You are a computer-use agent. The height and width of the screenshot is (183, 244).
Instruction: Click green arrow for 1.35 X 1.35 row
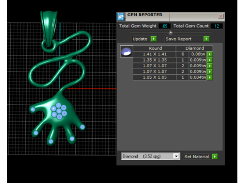[210, 60]
